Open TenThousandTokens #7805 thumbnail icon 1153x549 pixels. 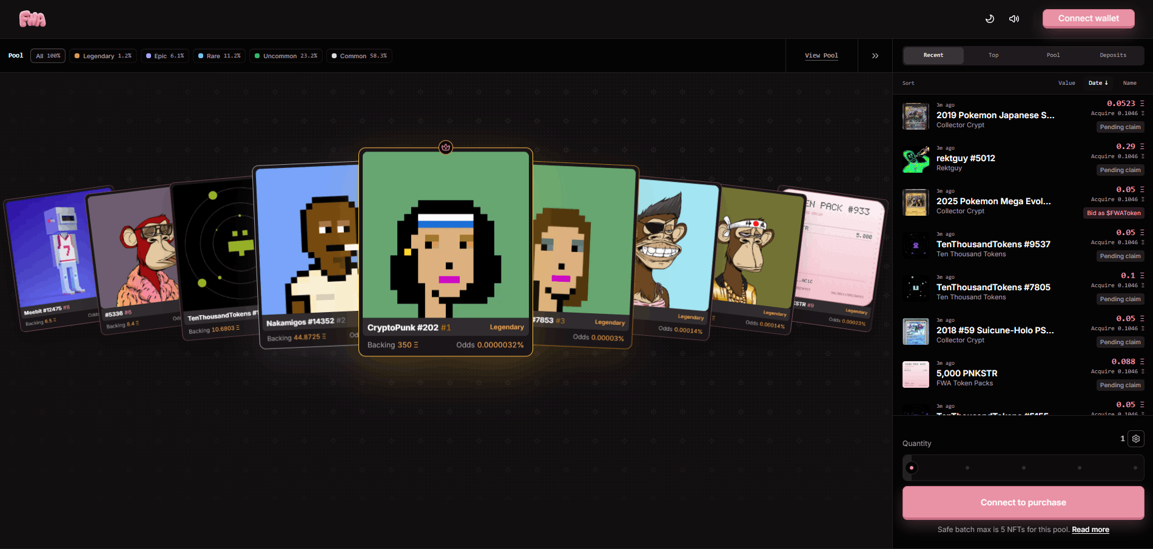click(916, 288)
